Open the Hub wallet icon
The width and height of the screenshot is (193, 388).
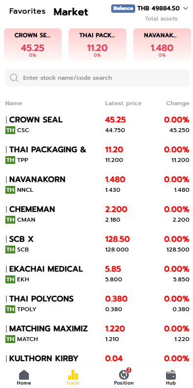pos(171,375)
